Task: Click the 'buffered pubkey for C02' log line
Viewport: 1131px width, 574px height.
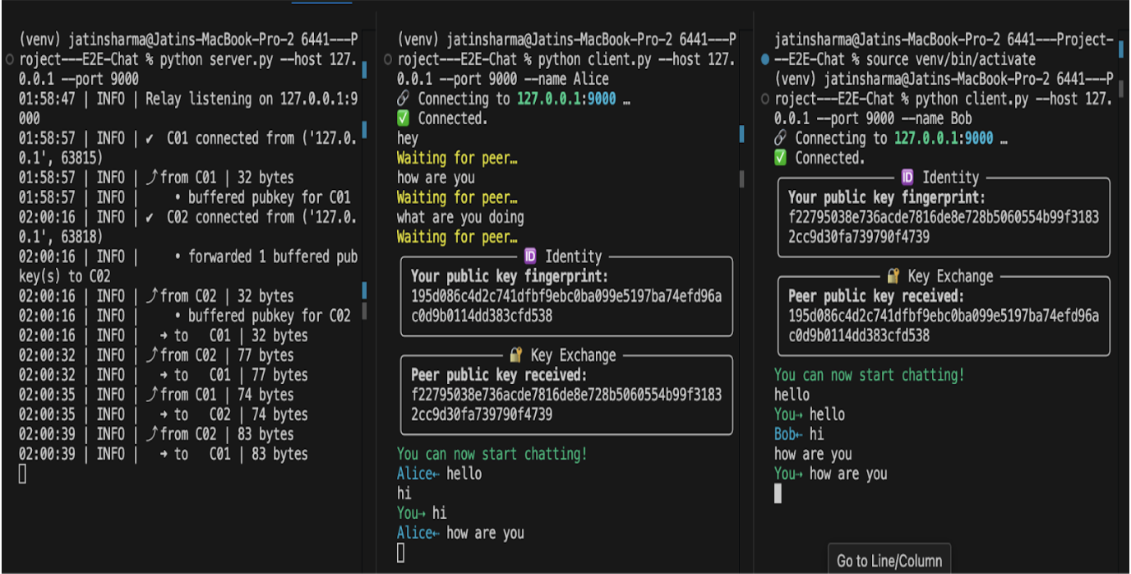Action: pyautogui.click(x=185, y=316)
